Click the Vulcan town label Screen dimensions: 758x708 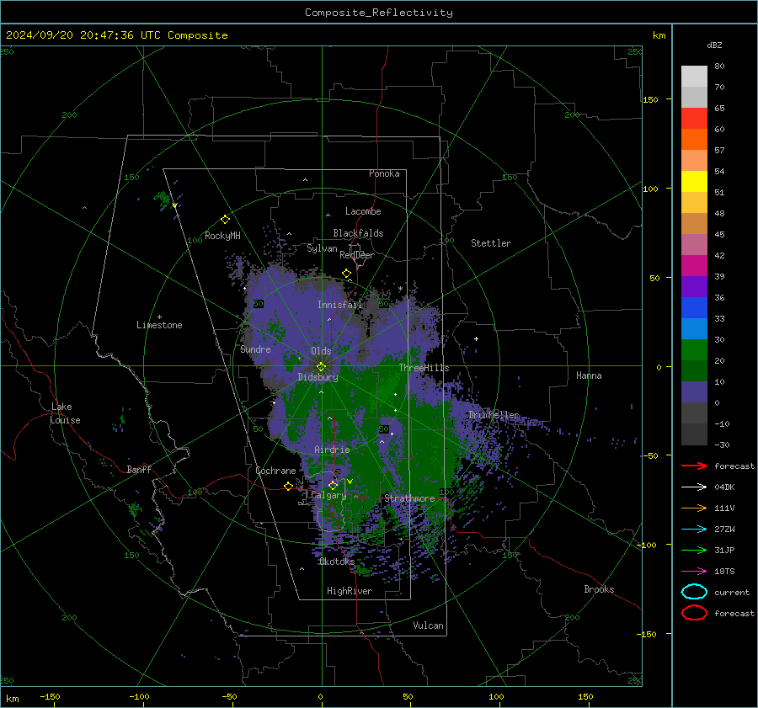(x=429, y=625)
